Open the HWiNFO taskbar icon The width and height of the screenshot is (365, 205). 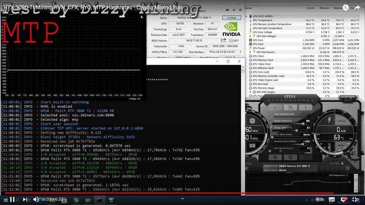pos(111,200)
